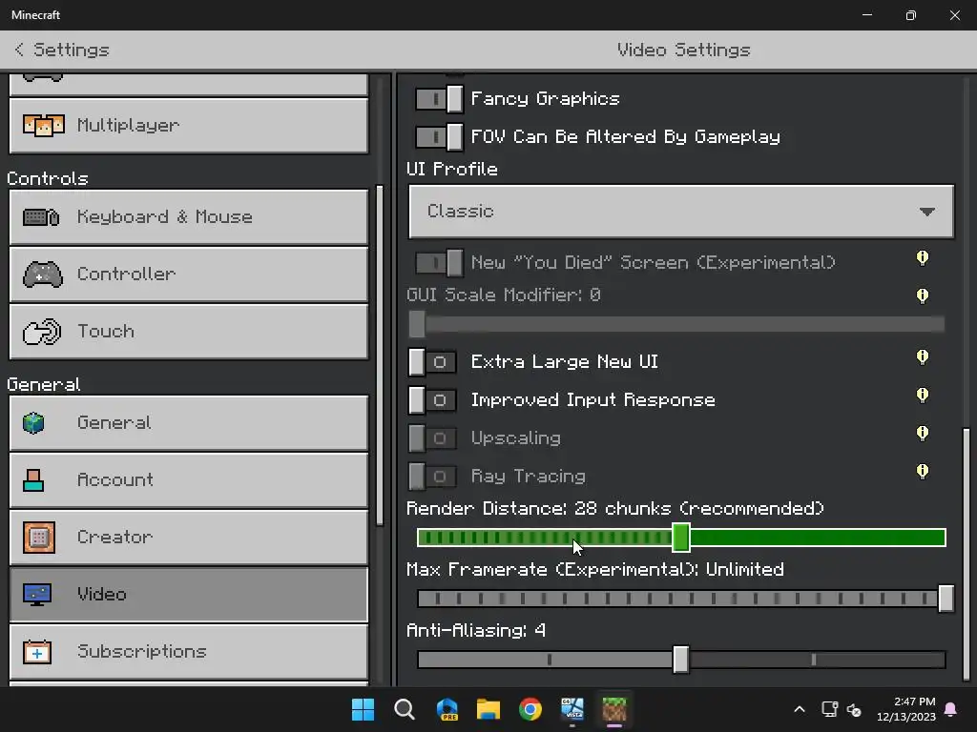Show info tip for Extra Large New UI
Screen dimensions: 977x732
923,357
